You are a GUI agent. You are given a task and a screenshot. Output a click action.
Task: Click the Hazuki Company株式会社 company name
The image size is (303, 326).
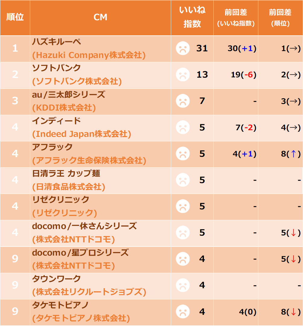[x=89, y=55]
